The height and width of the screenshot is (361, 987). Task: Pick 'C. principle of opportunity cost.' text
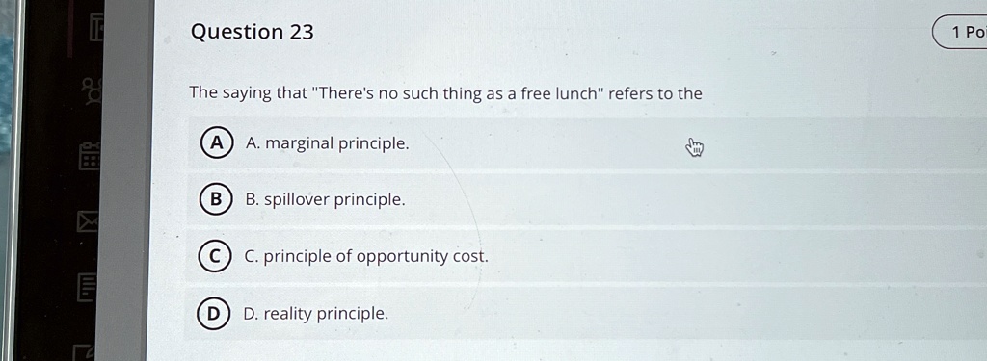365,257
